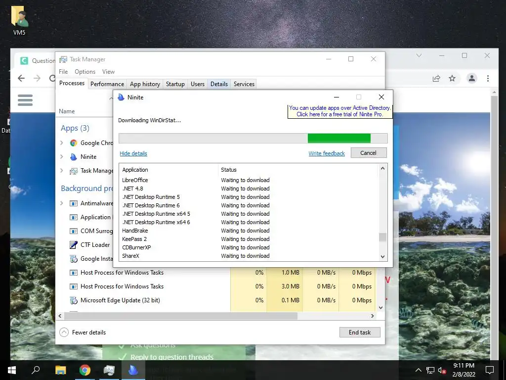Click the share page icon in Chrome
The width and height of the screenshot is (506, 380).
436,78
